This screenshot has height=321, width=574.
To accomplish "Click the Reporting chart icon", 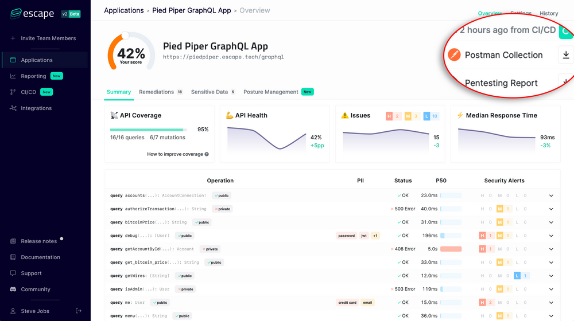I will coord(13,76).
